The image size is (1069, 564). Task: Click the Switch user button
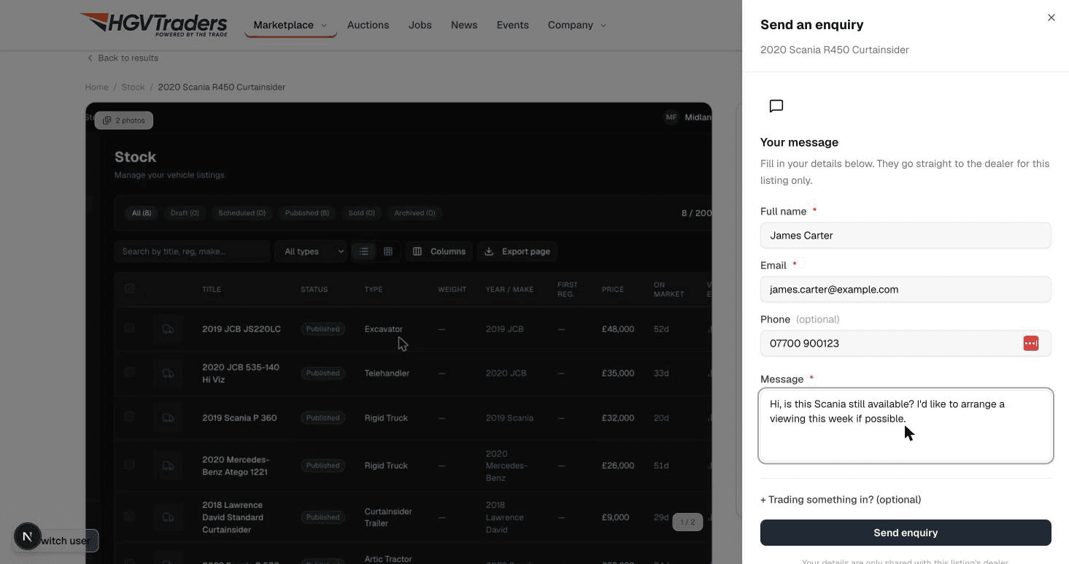click(x=66, y=541)
